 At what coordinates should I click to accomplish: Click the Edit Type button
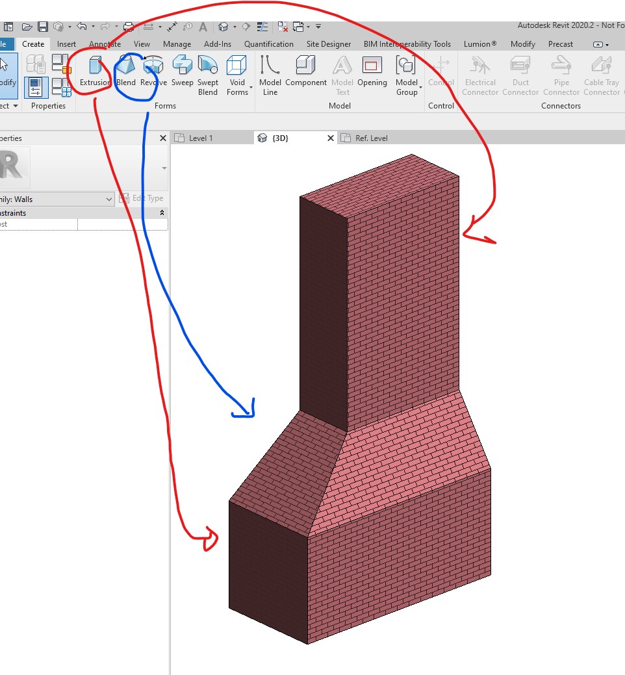142,198
